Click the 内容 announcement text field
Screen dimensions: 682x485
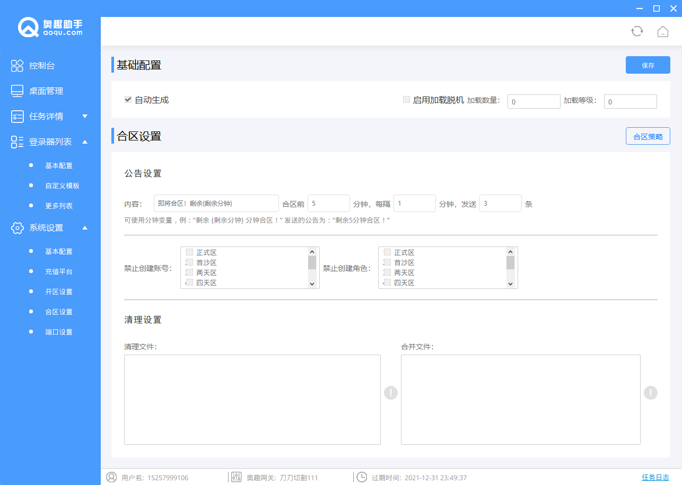coord(216,203)
